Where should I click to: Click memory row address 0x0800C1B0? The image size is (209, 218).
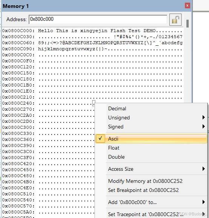(x=18, y=85)
